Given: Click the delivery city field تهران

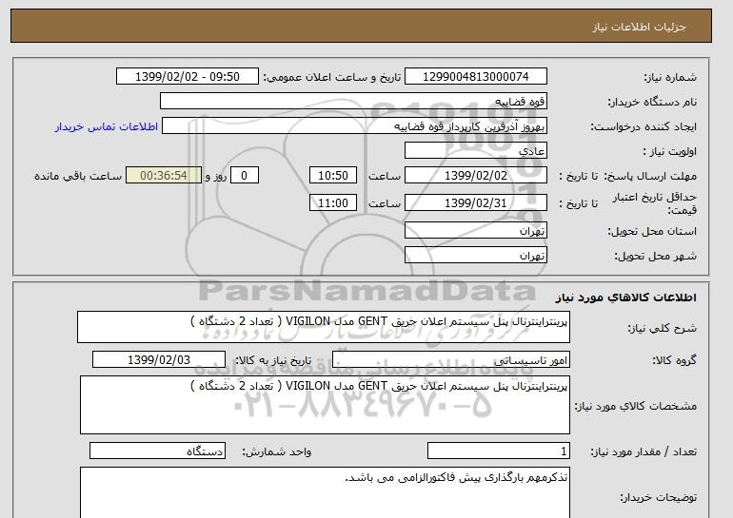Looking at the screenshot, I should pyautogui.click(x=475, y=256).
